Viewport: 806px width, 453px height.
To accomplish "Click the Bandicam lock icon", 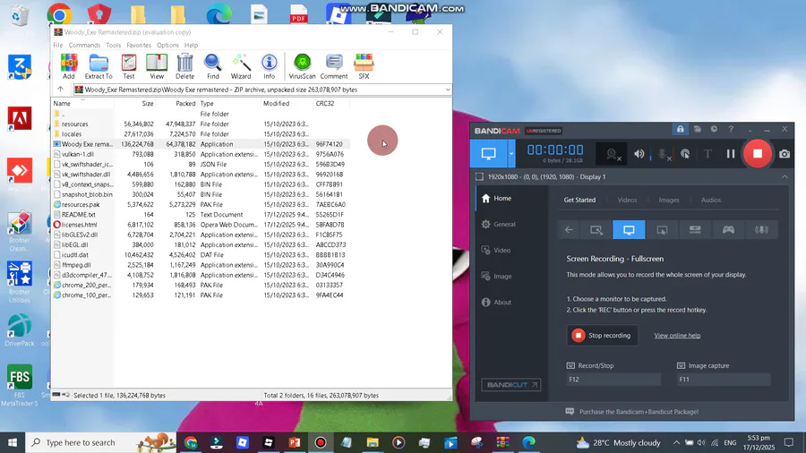I will 680,130.
